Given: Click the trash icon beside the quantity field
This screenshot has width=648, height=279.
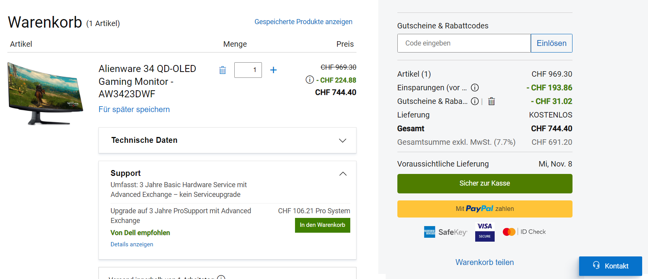Looking at the screenshot, I should coord(223,70).
